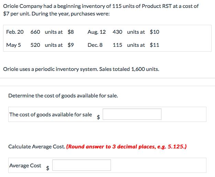This screenshot has height=177, width=215.
Task: Click the "Feb. 20" date cell
Action: (x=15, y=32)
